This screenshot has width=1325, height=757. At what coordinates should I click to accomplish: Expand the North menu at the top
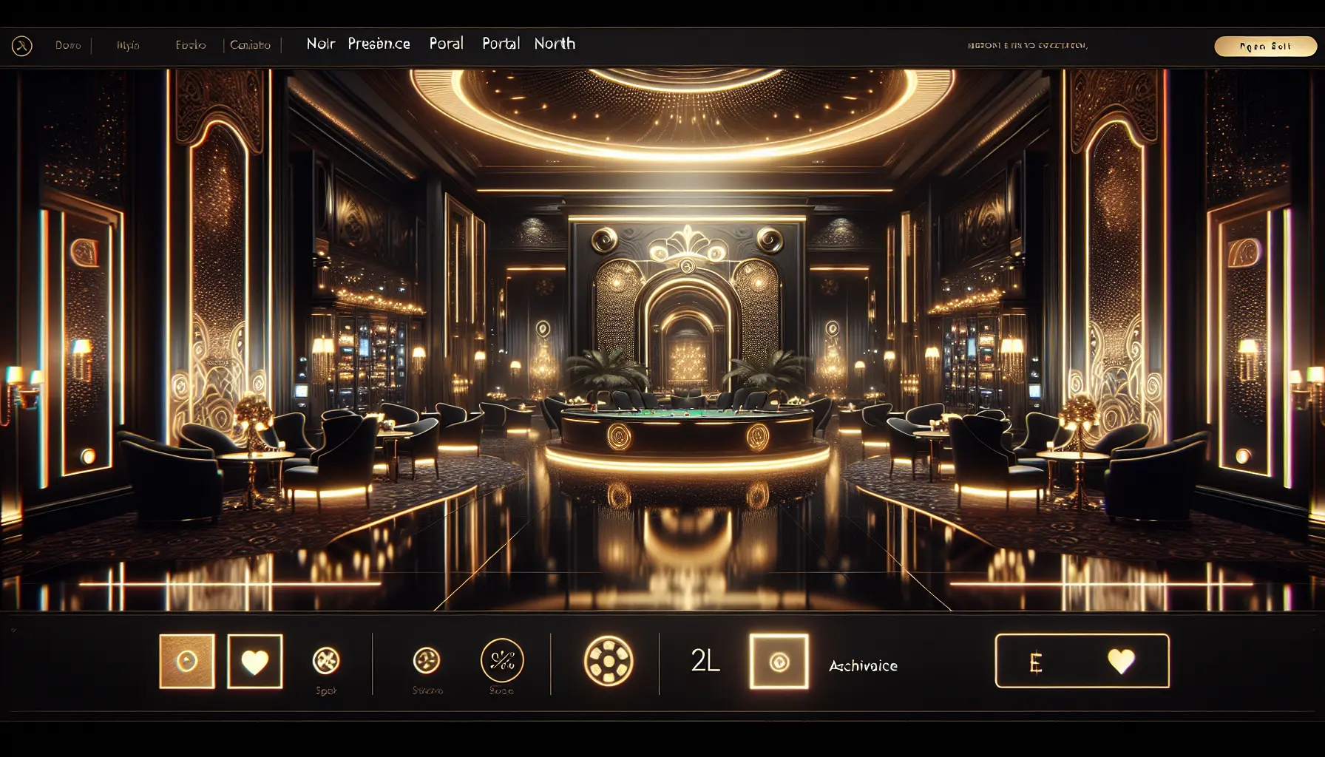[x=554, y=44]
